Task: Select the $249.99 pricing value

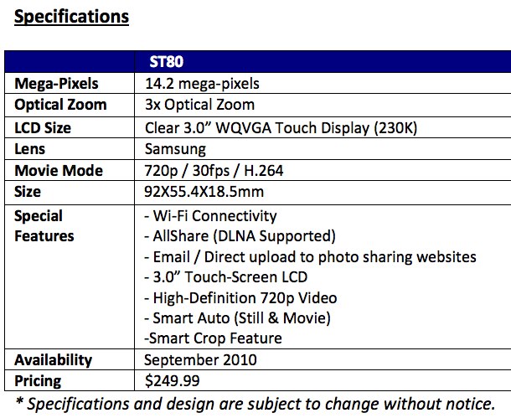Action: click(171, 380)
